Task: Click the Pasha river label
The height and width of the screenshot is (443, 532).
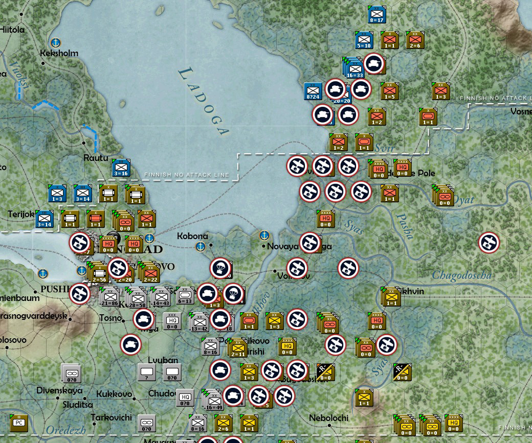Action: point(405,227)
